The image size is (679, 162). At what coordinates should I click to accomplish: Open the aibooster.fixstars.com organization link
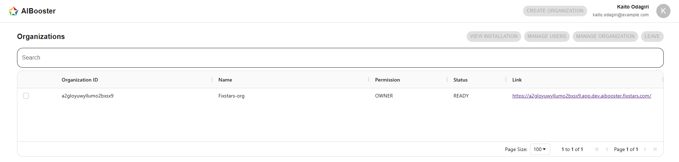click(x=581, y=96)
